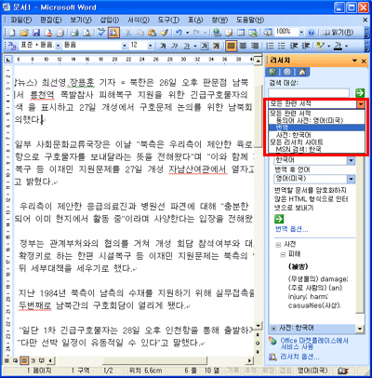Screen dimensions: 372x378
Task: Click the font color button
Action: [338, 46]
